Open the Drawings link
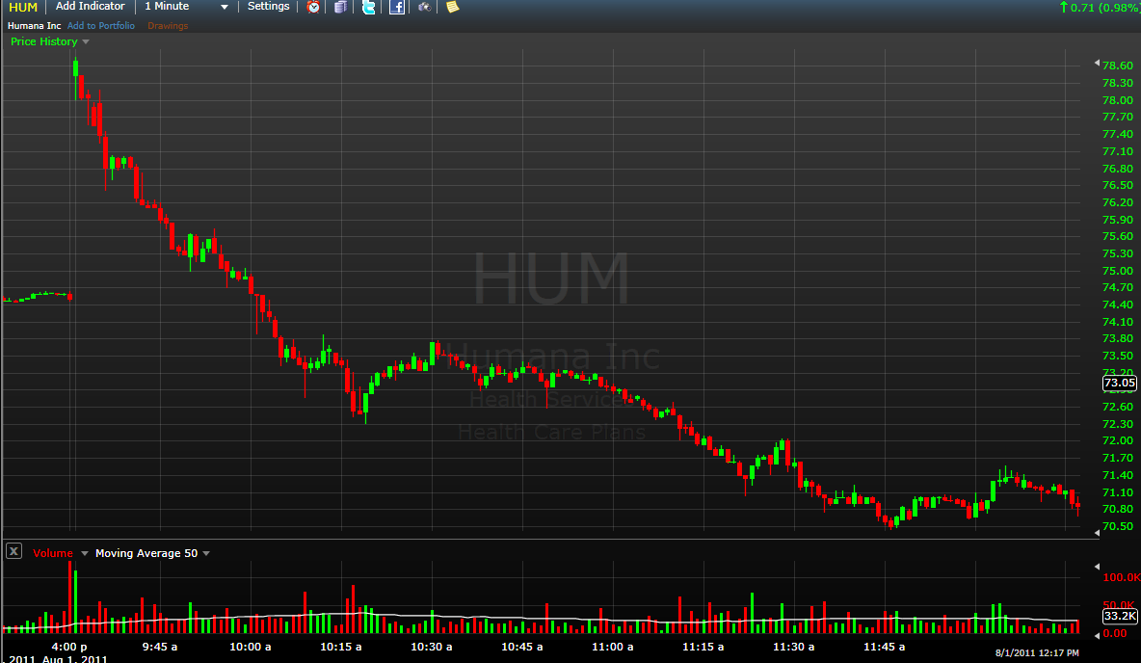 coord(168,25)
